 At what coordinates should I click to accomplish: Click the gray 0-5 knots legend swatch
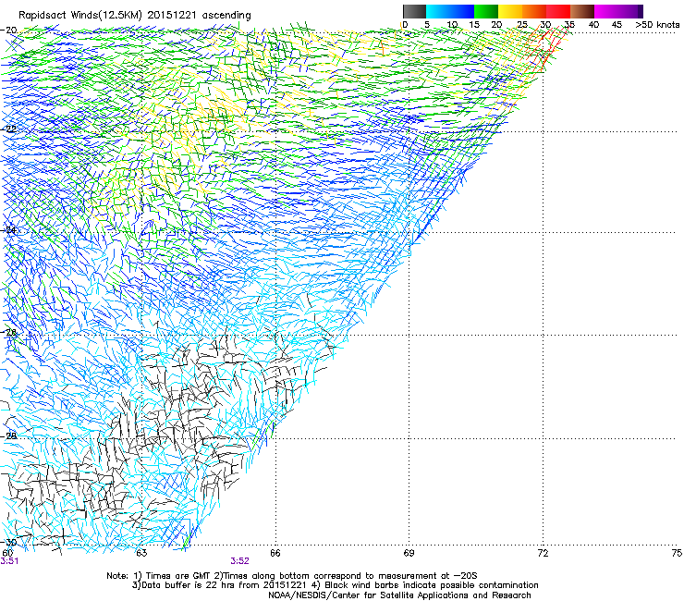[414, 11]
